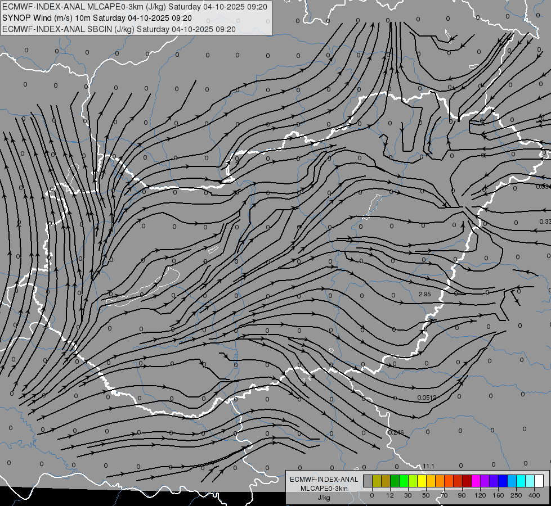Click the olive-yellow legend swatch after 0
Viewport: 551px width, 506px height.
(377, 481)
